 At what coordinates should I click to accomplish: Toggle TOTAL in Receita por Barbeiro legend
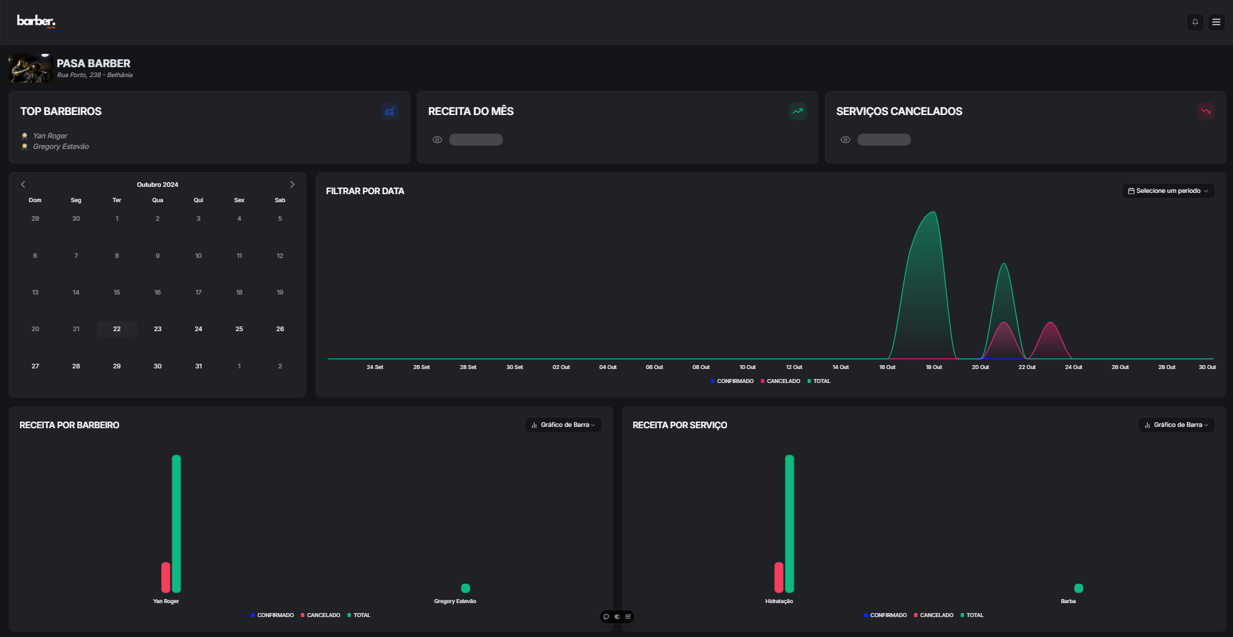(359, 615)
